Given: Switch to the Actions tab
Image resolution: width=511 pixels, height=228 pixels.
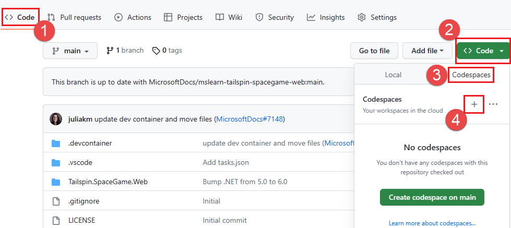Looking at the screenshot, I should 133,17.
